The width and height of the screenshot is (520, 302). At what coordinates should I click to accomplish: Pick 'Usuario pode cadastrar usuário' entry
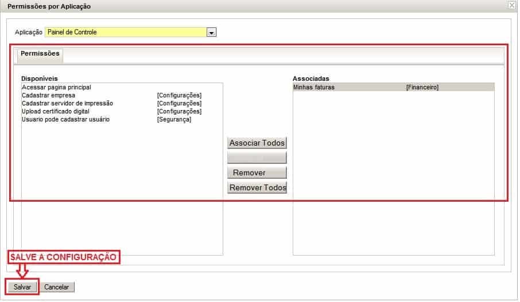pos(65,120)
